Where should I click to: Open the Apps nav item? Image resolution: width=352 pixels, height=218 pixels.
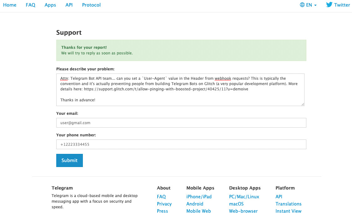click(x=50, y=5)
